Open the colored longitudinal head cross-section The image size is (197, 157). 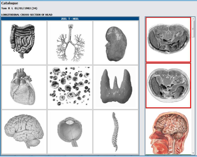tap(168, 132)
